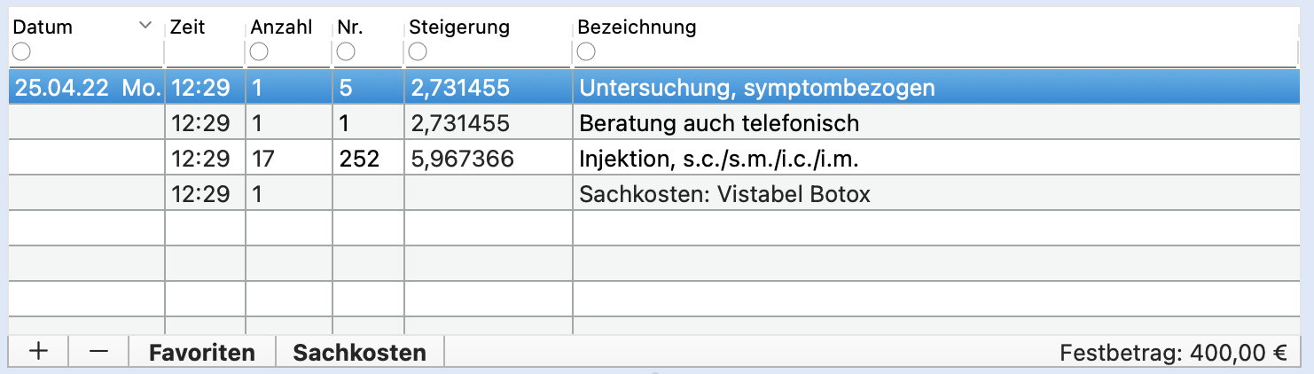Screen dimensions: 1314x374
Task: Add a new row with plus button
Action: click(x=38, y=352)
